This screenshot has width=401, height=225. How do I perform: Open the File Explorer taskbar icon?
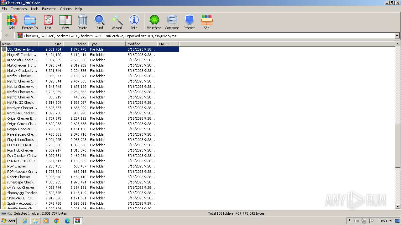(x=35, y=221)
